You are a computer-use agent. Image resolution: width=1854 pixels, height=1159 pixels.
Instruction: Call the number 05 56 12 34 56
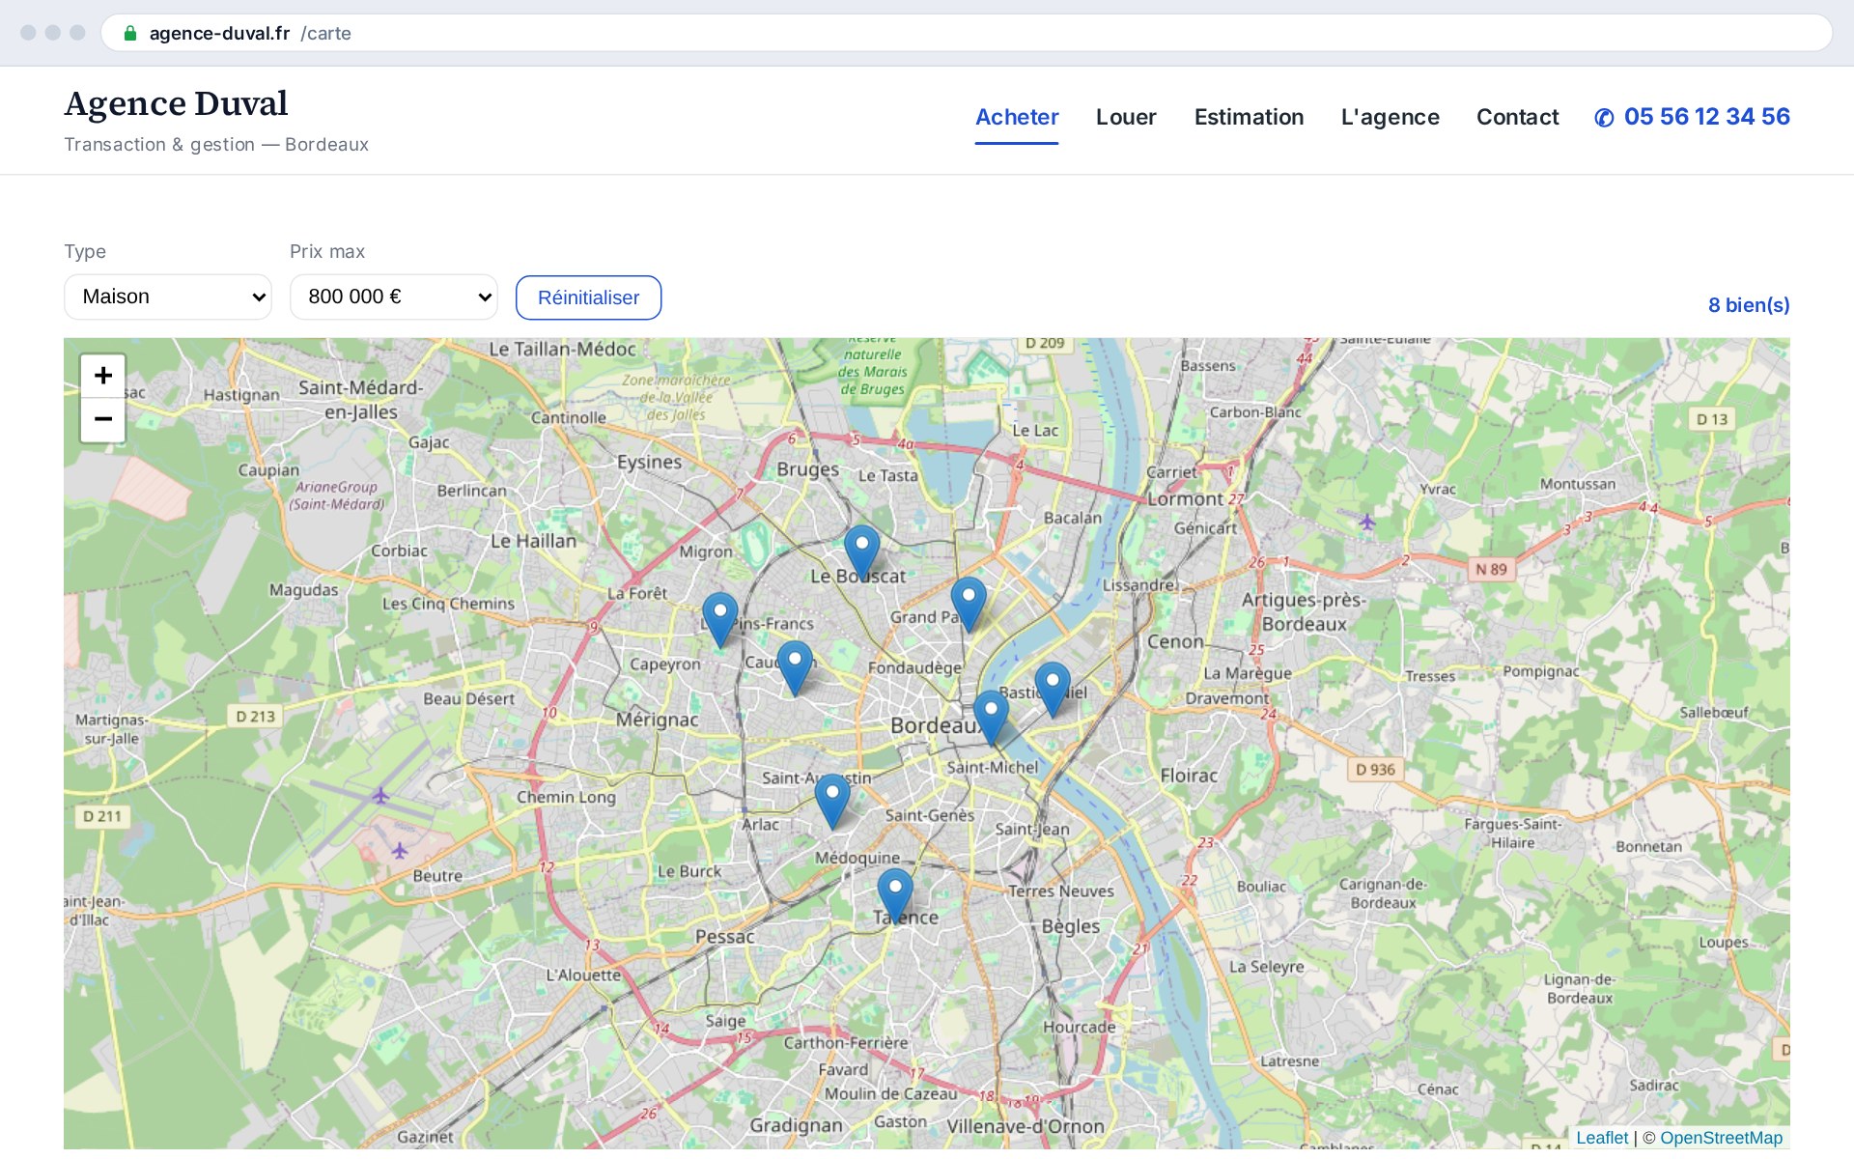point(1706,117)
